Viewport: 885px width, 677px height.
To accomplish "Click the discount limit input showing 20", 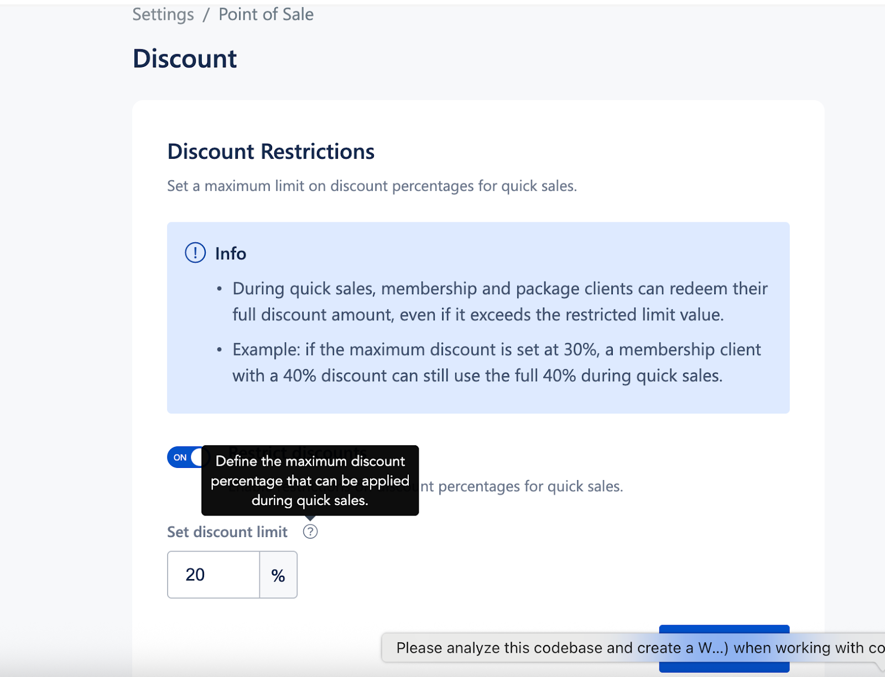I will [214, 575].
